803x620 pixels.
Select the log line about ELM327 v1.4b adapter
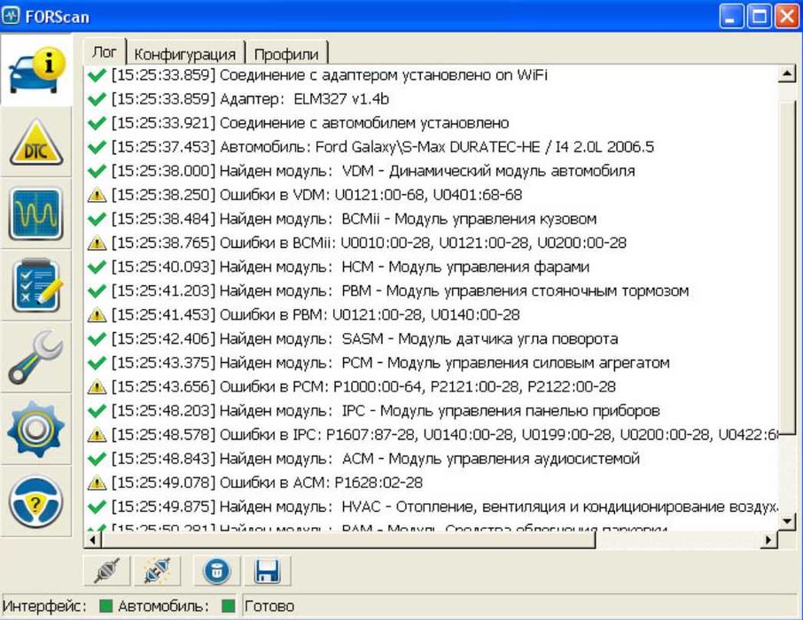click(x=238, y=99)
